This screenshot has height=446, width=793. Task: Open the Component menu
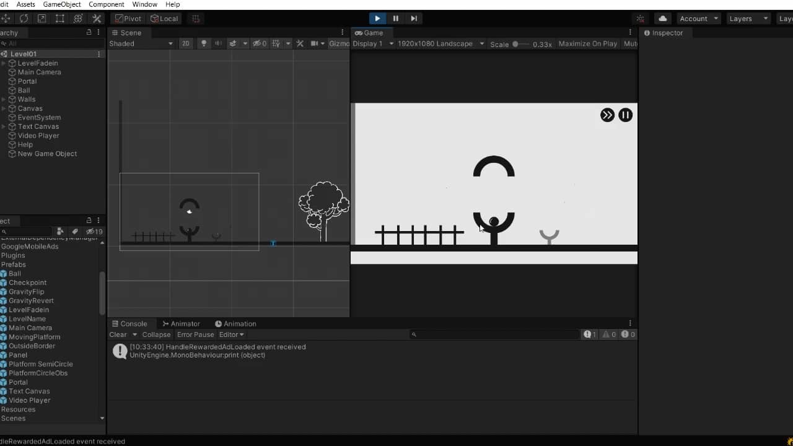pyautogui.click(x=107, y=4)
